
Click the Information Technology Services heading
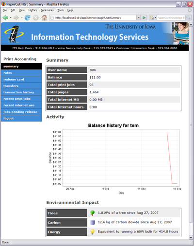[90, 37]
